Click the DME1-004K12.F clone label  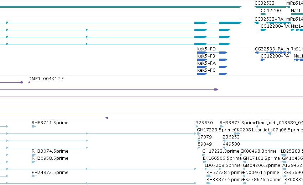(x=46, y=79)
